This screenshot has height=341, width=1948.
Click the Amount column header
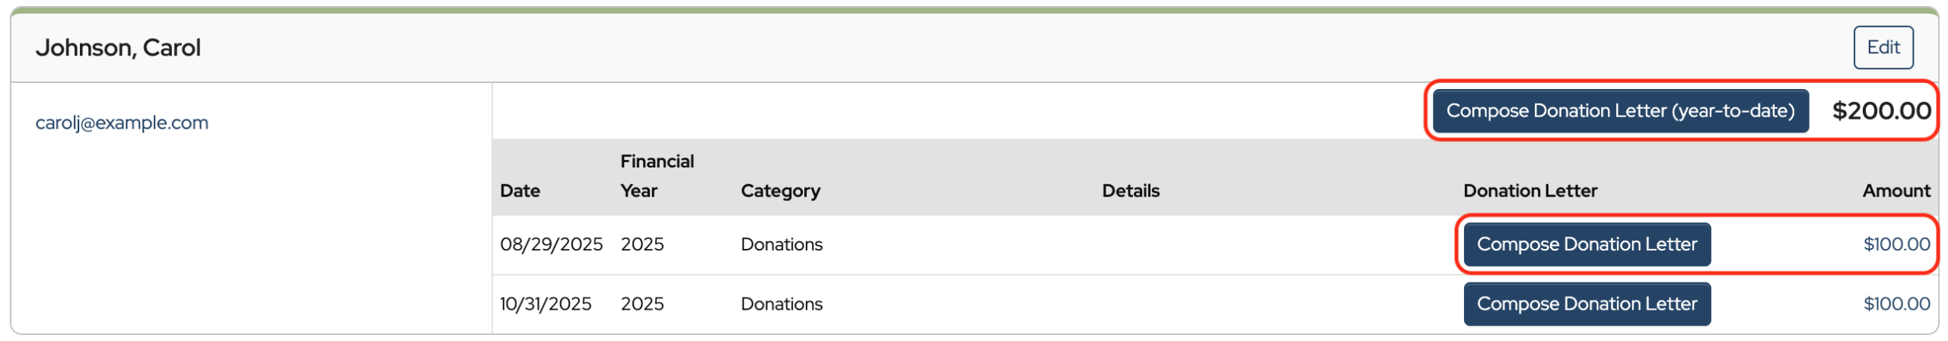click(x=1895, y=191)
